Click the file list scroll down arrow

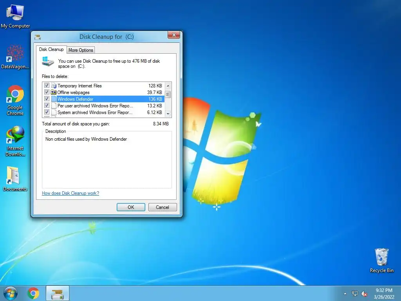(x=168, y=114)
